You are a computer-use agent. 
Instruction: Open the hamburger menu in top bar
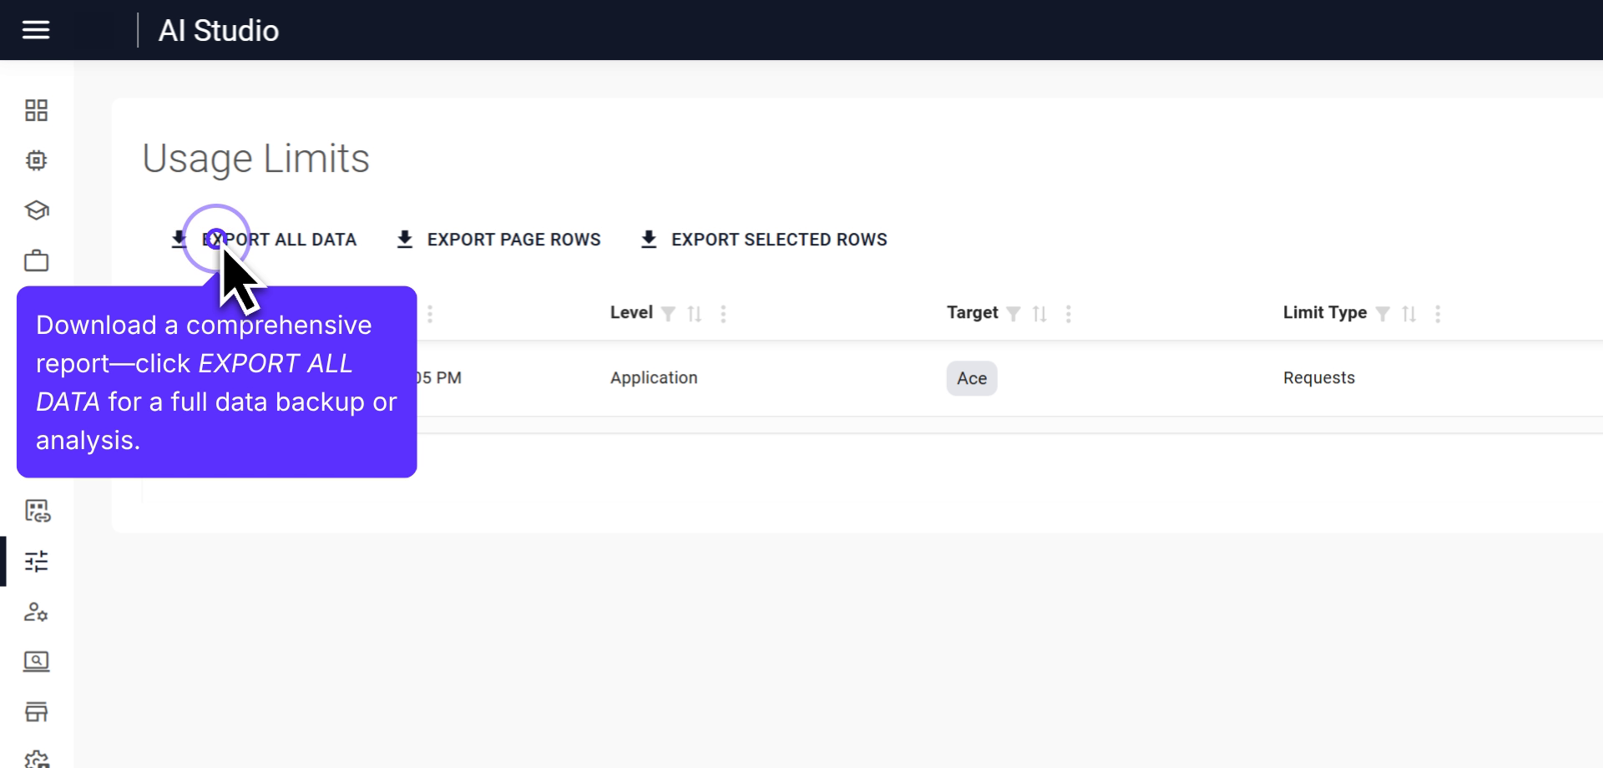point(36,30)
